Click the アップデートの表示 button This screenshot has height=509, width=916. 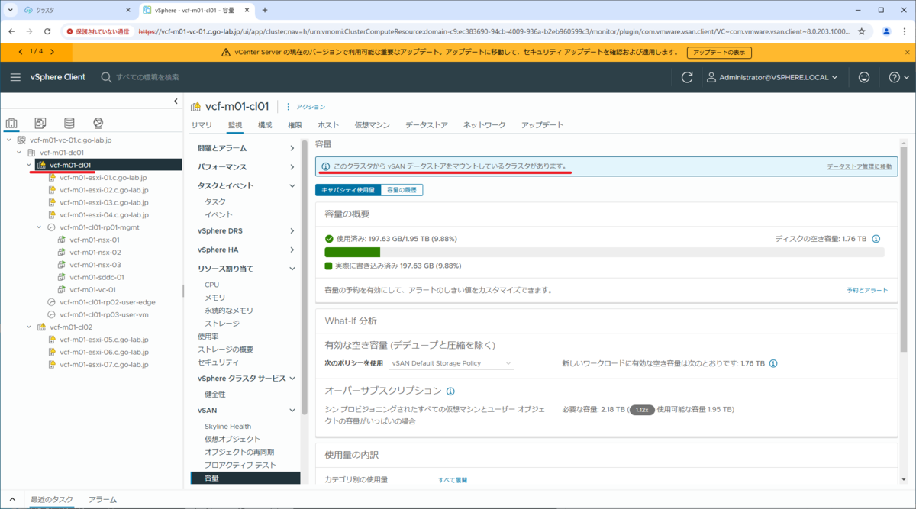(x=719, y=53)
